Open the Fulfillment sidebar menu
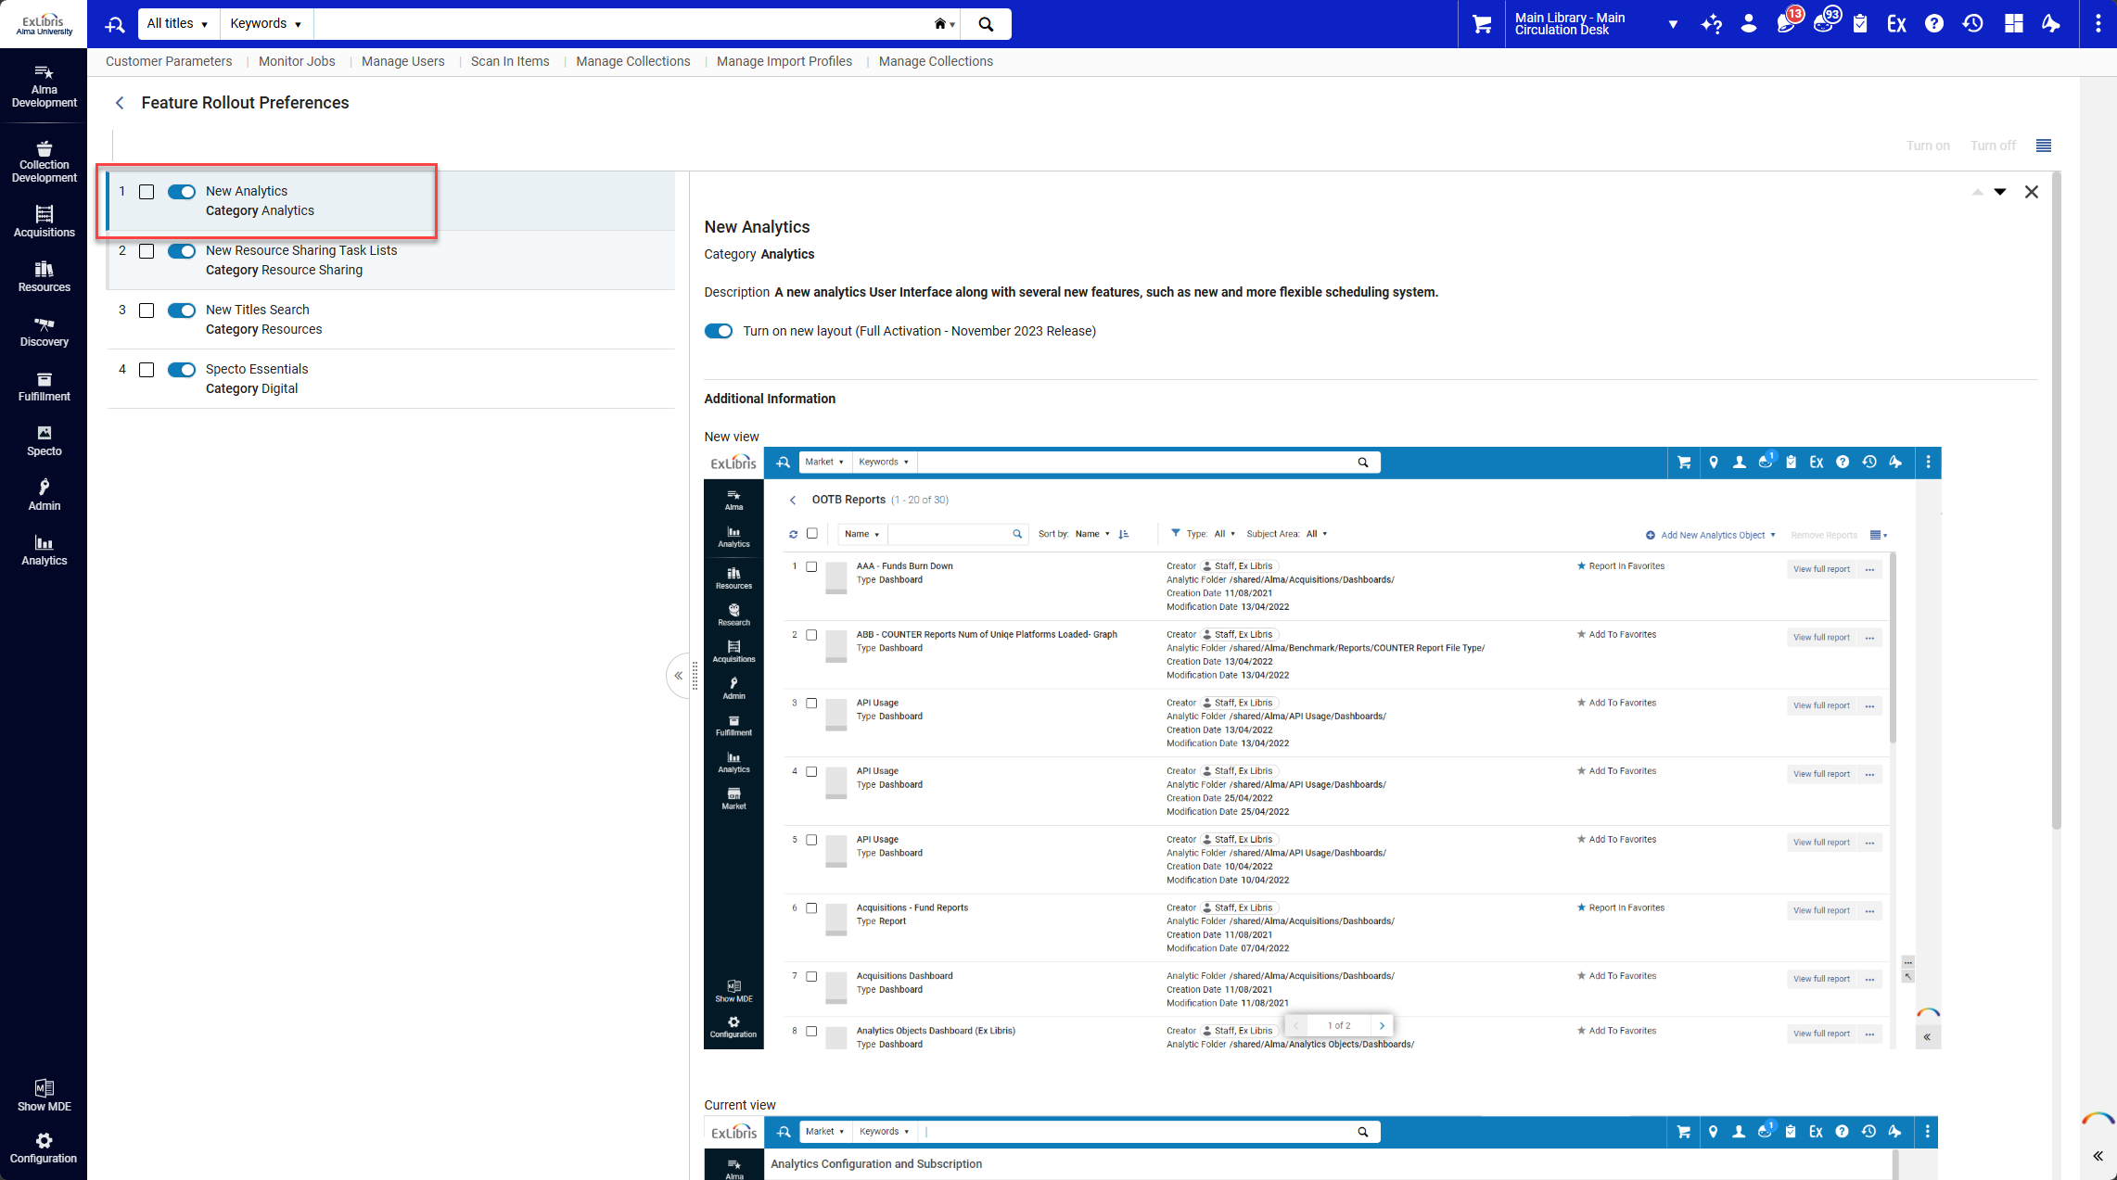The width and height of the screenshot is (2117, 1180). (44, 387)
